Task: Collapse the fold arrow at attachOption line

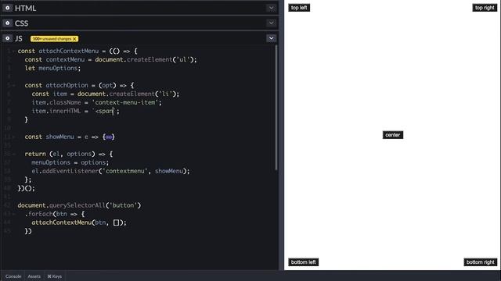Action: pyautogui.click(x=13, y=85)
